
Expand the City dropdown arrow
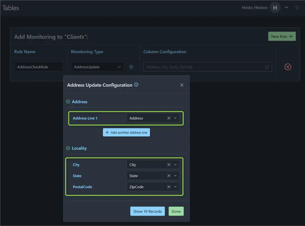[x=175, y=165]
